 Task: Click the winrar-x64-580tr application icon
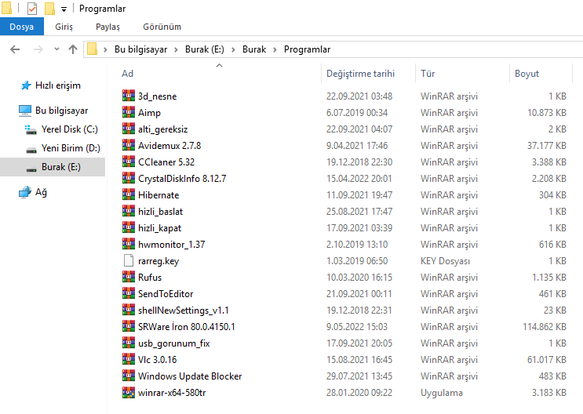pyautogui.click(x=128, y=393)
